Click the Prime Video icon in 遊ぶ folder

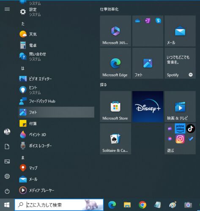click(180, 128)
